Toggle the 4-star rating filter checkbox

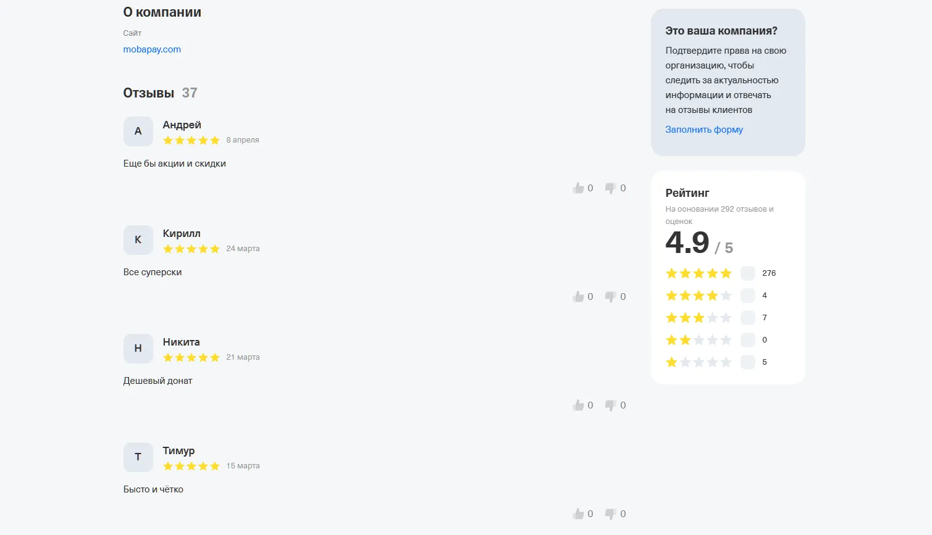click(x=747, y=296)
